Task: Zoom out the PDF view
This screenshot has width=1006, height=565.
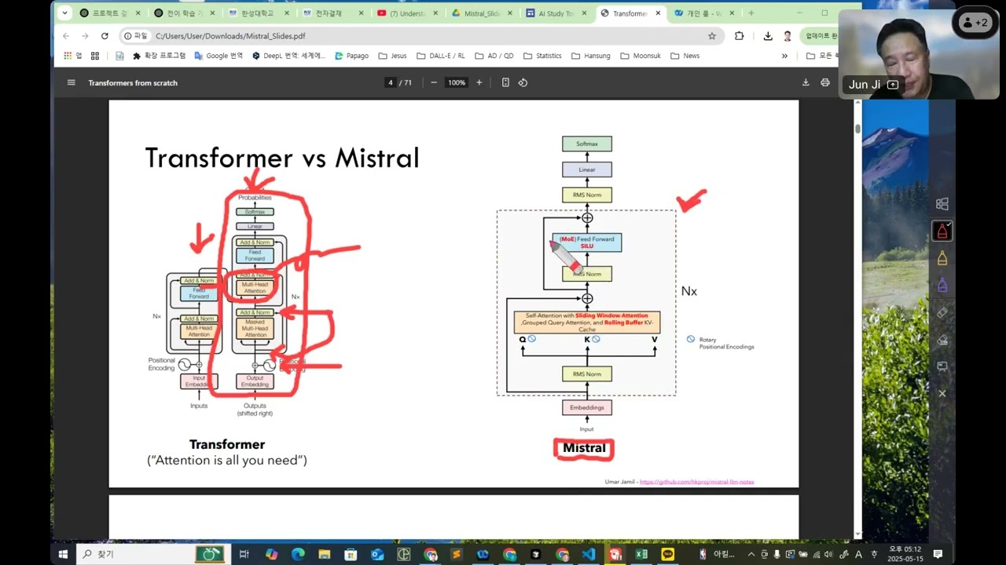Action: pyautogui.click(x=433, y=82)
